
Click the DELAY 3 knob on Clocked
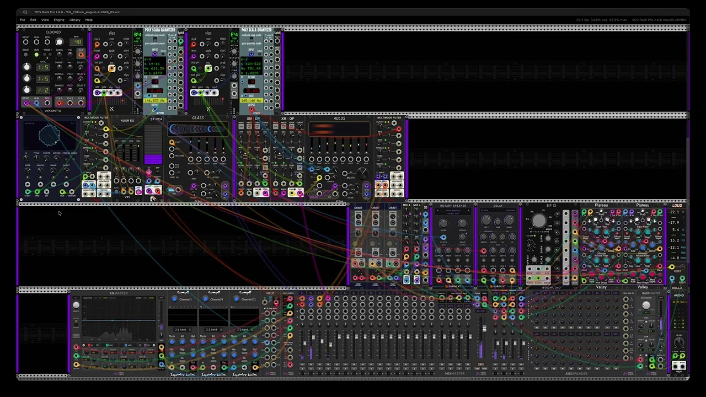point(81,90)
